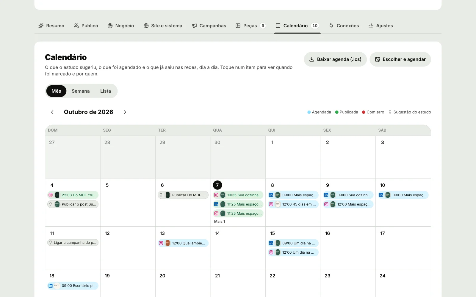476x297 pixels.
Task: Click the sparkle icon beside Resumo
Action: pos(41,26)
